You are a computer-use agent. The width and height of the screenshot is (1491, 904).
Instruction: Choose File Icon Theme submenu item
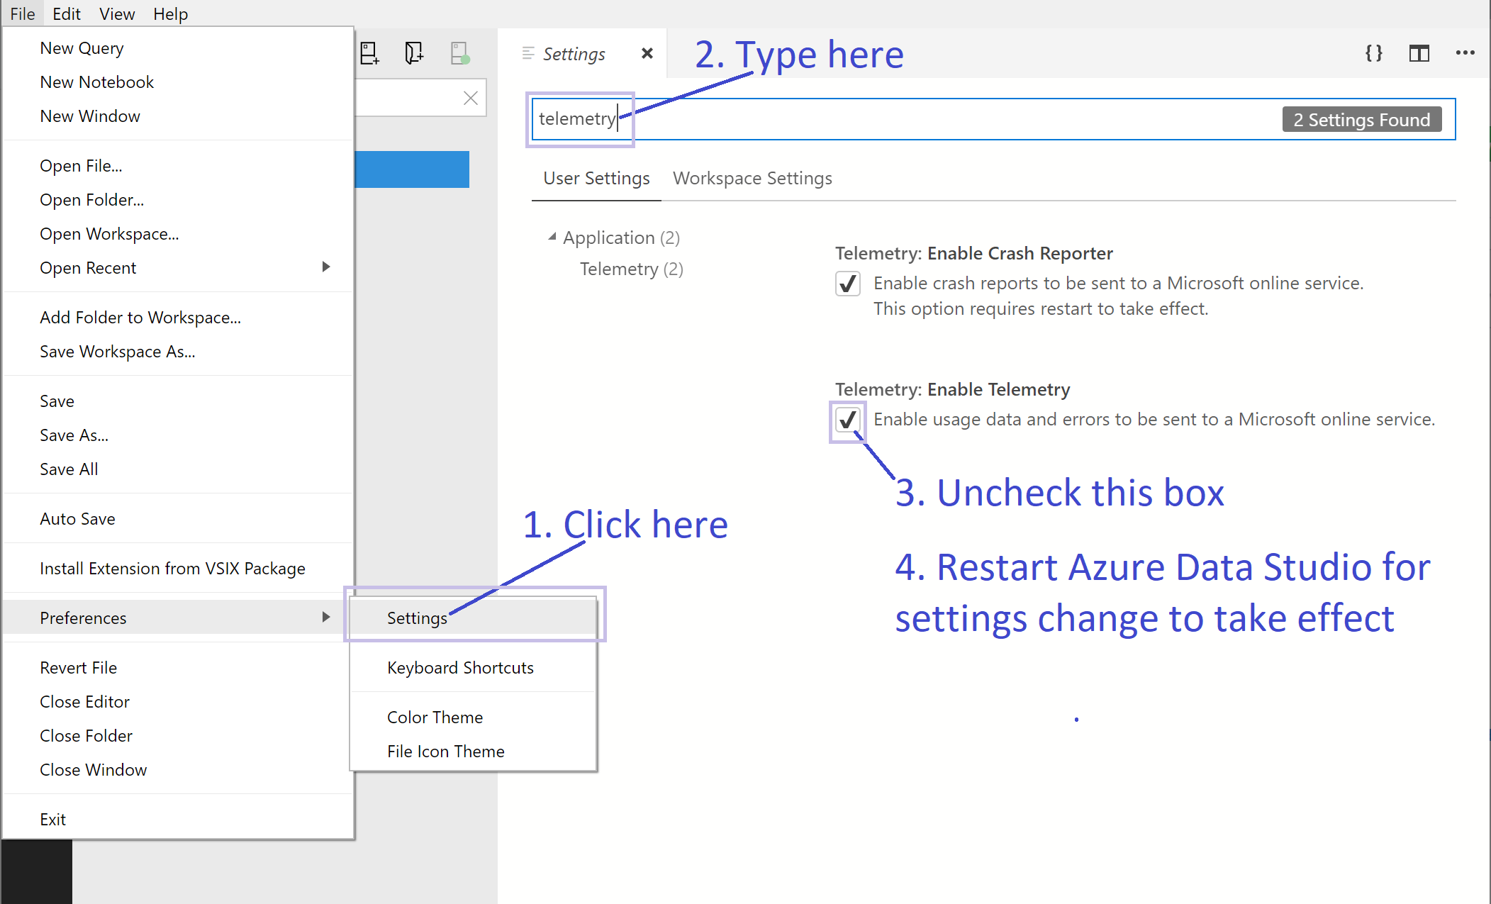474,752
